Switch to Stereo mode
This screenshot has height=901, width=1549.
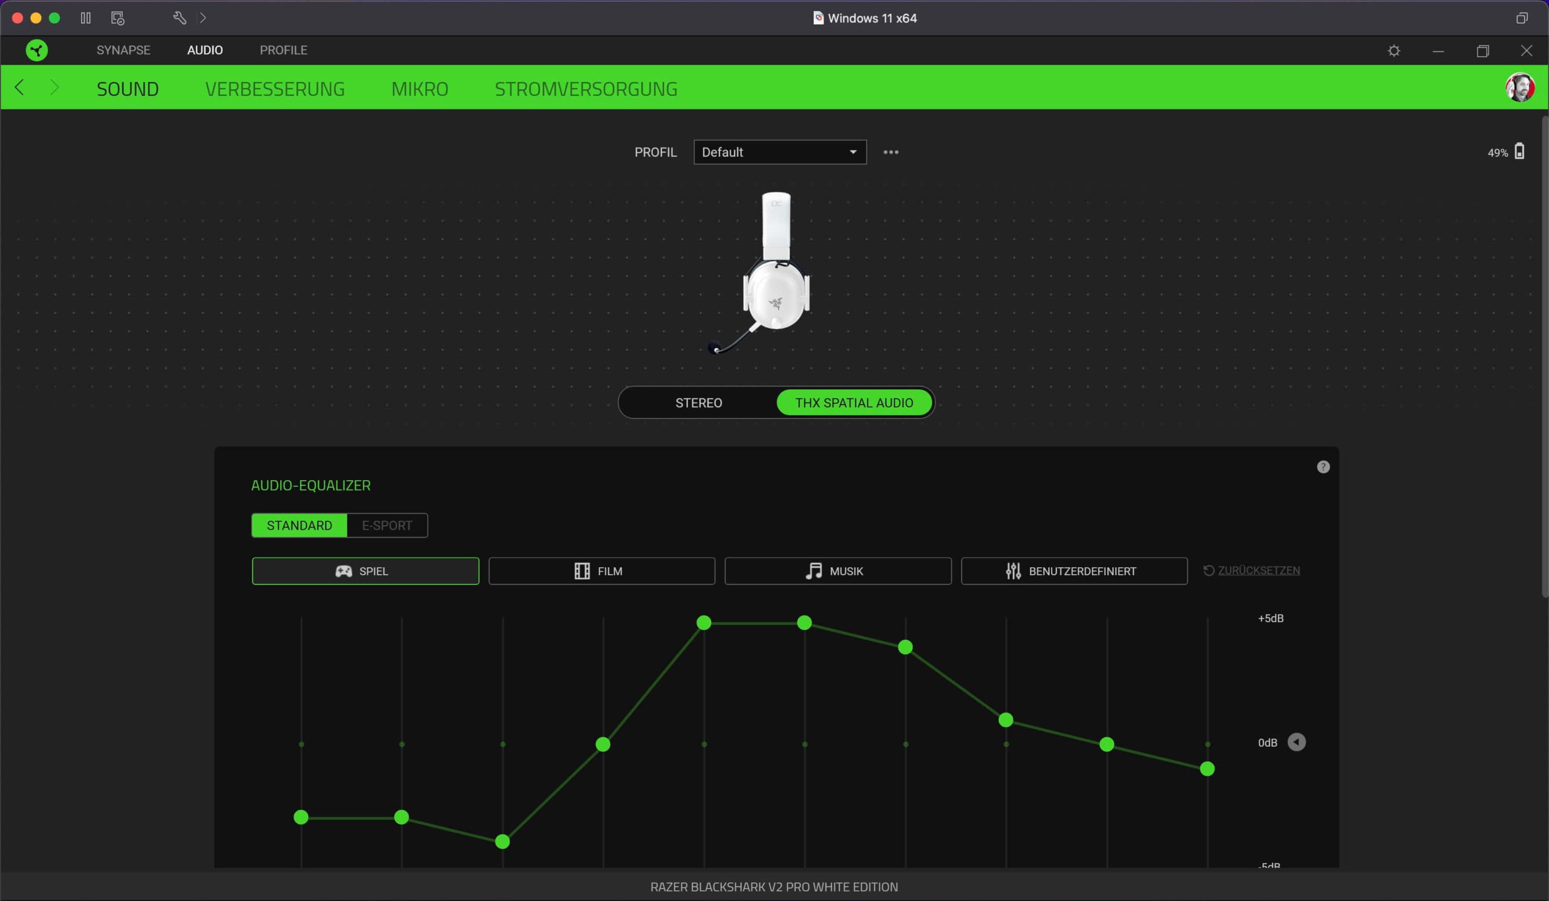coord(698,403)
